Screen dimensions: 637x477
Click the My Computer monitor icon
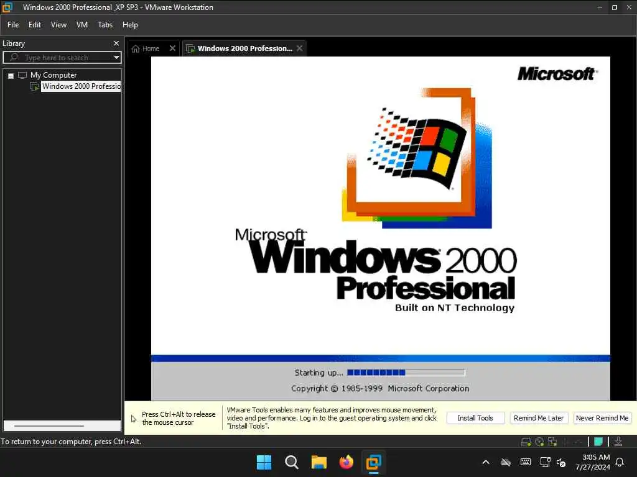22,75
